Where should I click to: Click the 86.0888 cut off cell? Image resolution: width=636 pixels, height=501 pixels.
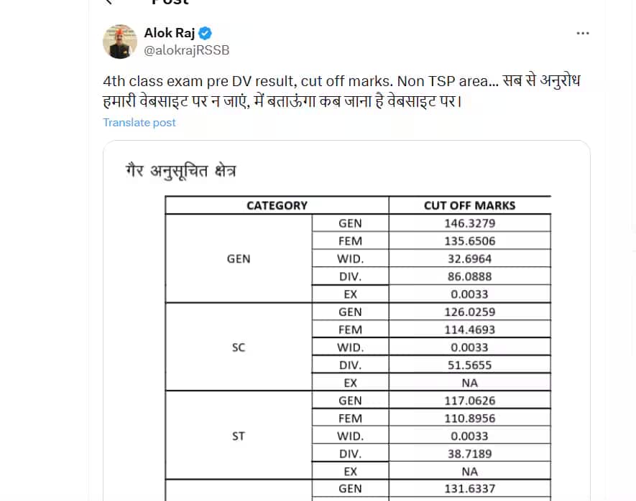coord(469,276)
